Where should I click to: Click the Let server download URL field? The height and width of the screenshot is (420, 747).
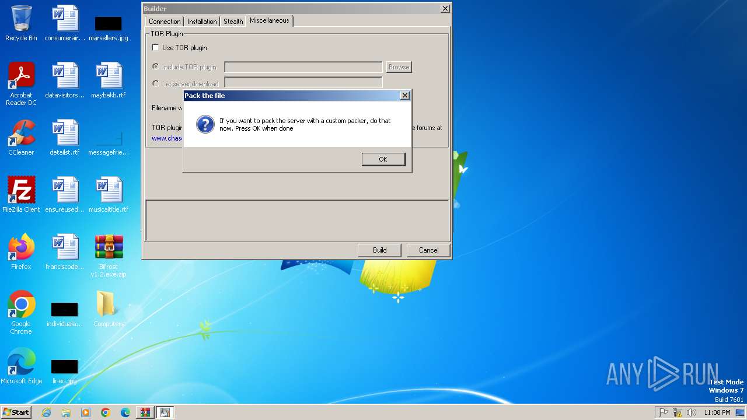(303, 83)
